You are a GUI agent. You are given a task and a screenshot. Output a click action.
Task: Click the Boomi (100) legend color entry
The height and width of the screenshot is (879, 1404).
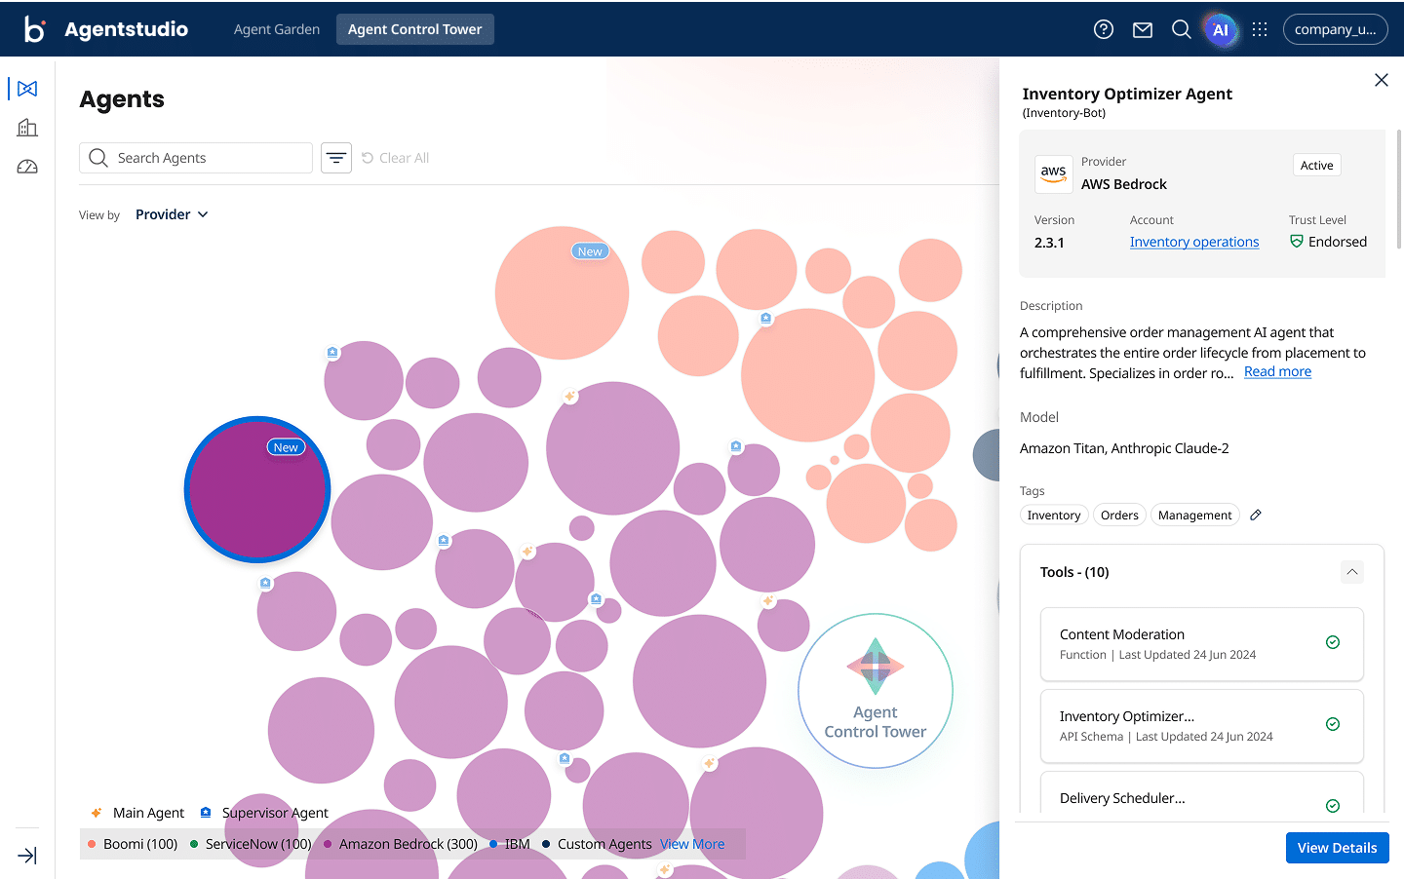pos(133,844)
